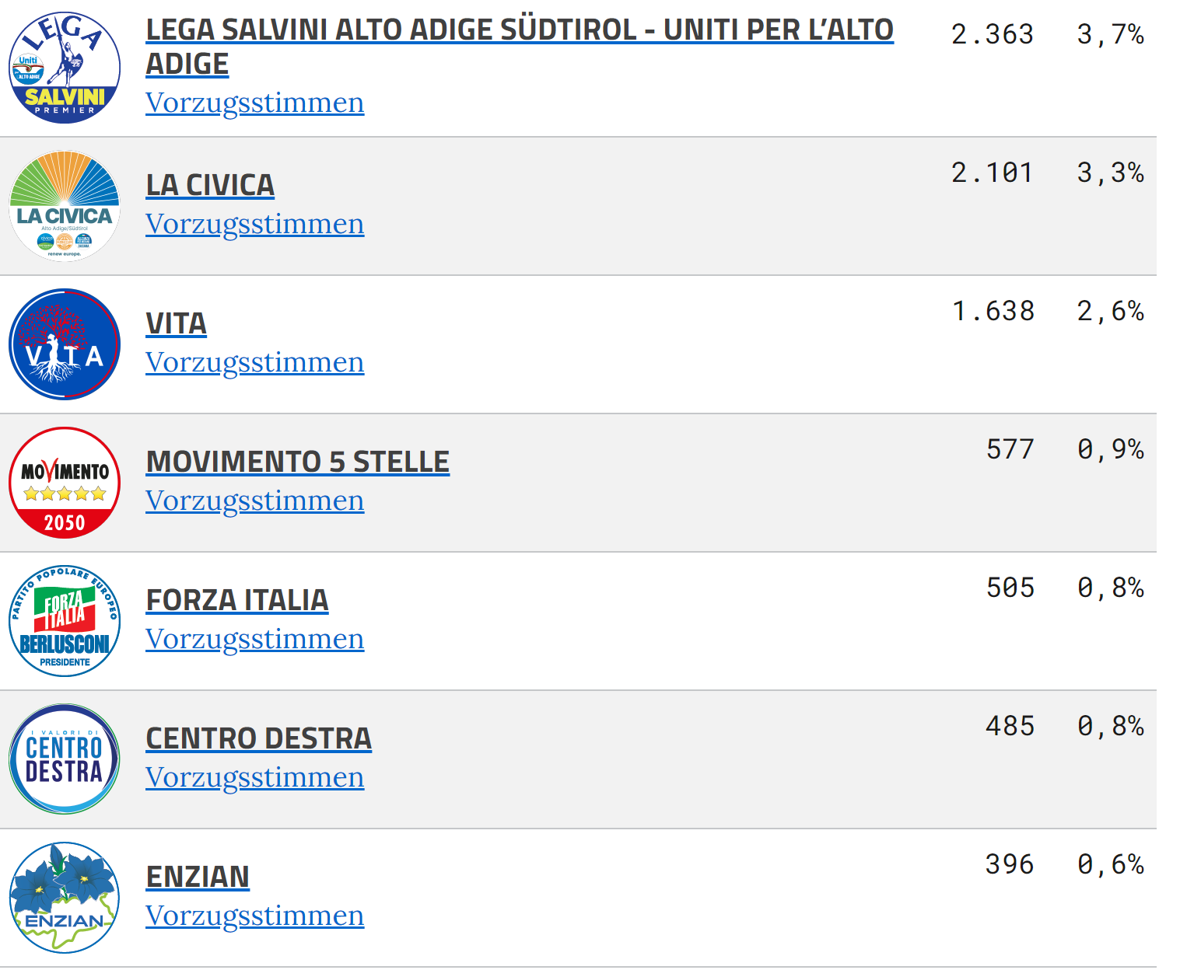This screenshot has height=970, width=1180.
Task: Show Vorzugsstimmen under Movimento 5 Stelle
Action: tap(254, 501)
